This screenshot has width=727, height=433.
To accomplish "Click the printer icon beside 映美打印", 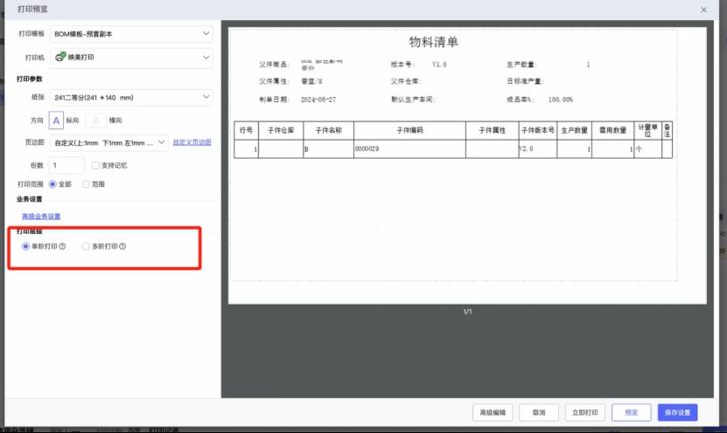I will coord(60,58).
